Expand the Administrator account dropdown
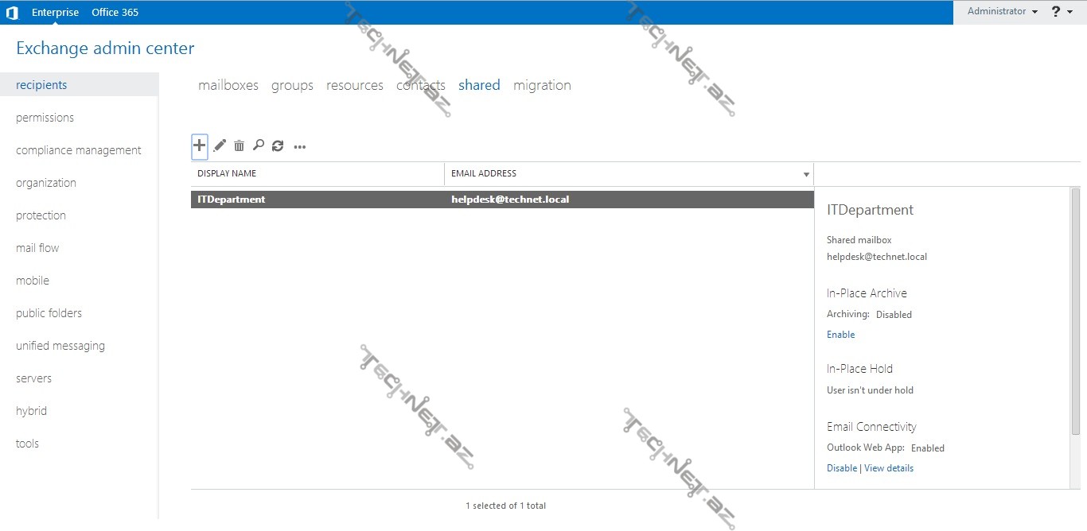The height and width of the screenshot is (531, 1087). point(1002,12)
